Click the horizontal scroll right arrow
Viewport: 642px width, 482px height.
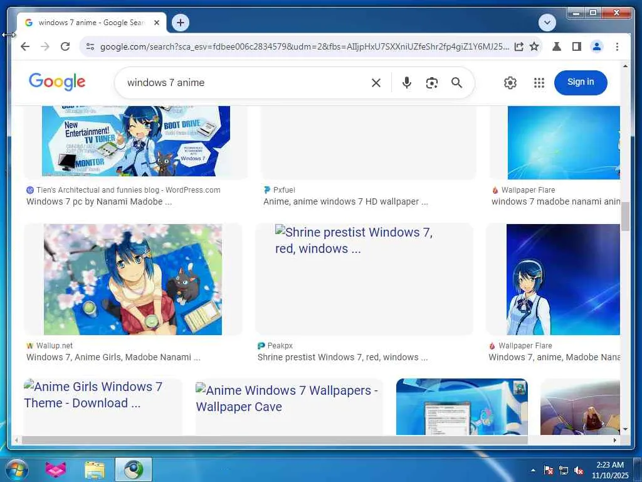(x=614, y=440)
